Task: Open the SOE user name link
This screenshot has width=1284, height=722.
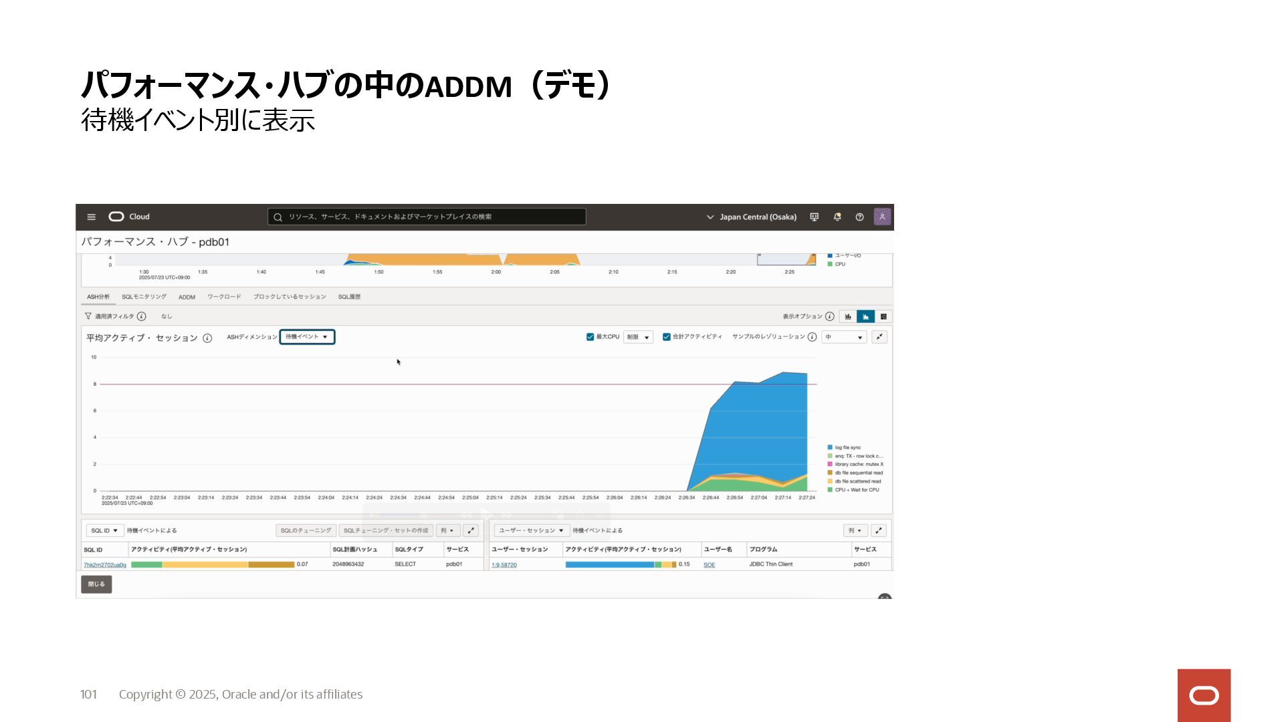Action: [710, 566]
